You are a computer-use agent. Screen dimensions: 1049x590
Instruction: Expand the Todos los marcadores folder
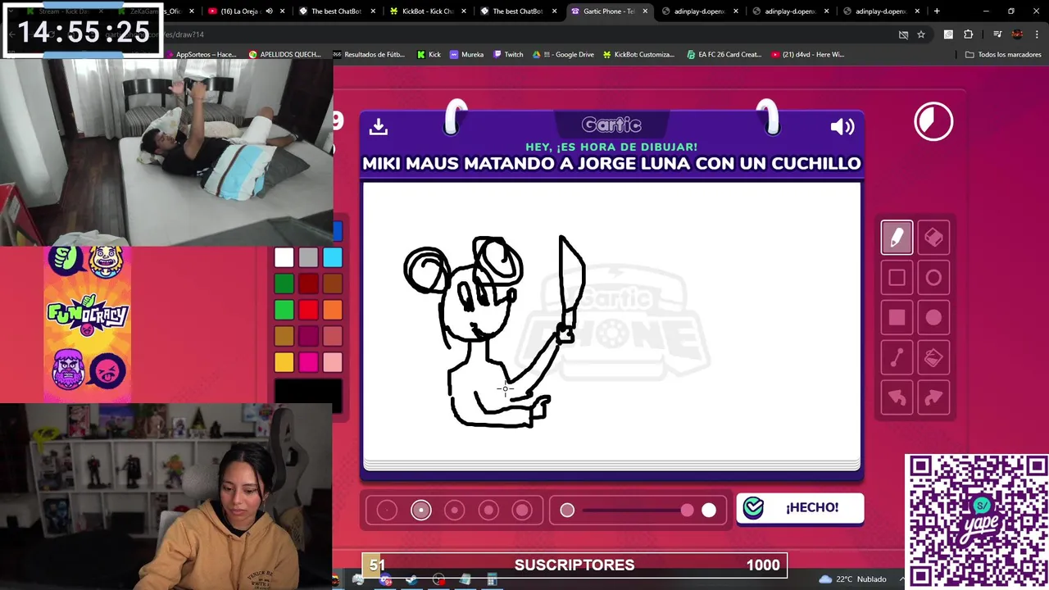(1003, 54)
